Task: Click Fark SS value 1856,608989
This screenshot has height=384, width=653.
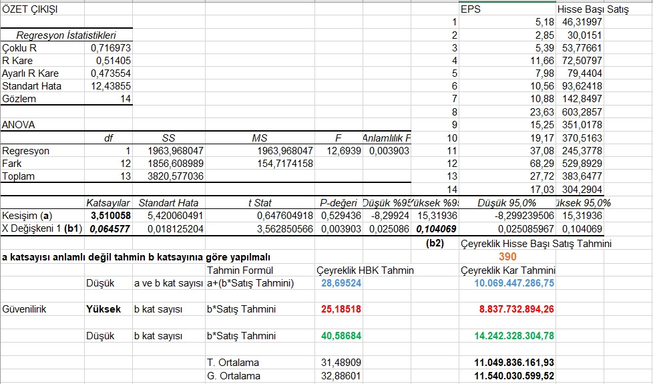Action: pos(176,164)
